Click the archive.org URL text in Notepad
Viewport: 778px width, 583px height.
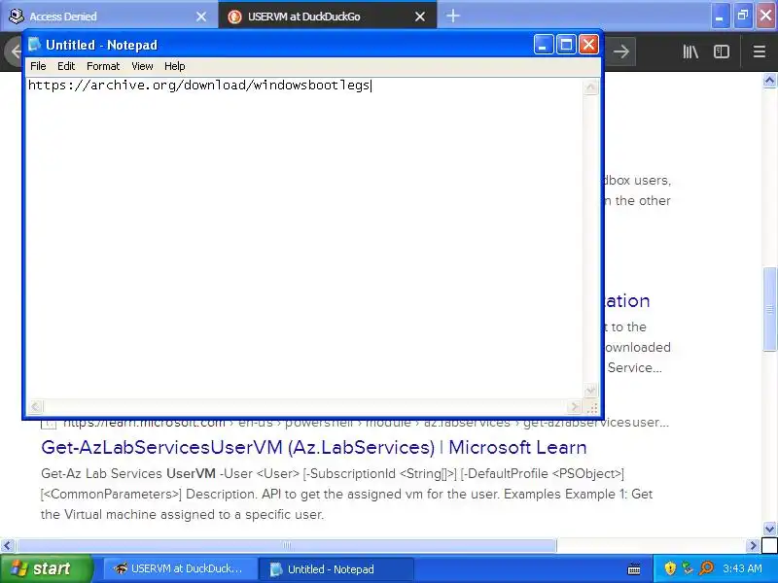click(199, 86)
